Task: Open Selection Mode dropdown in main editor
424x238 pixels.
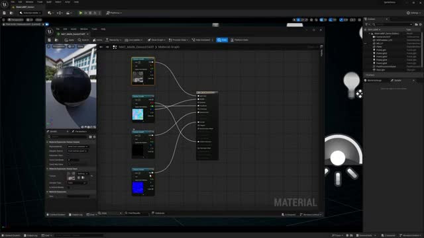Action: click(30, 13)
